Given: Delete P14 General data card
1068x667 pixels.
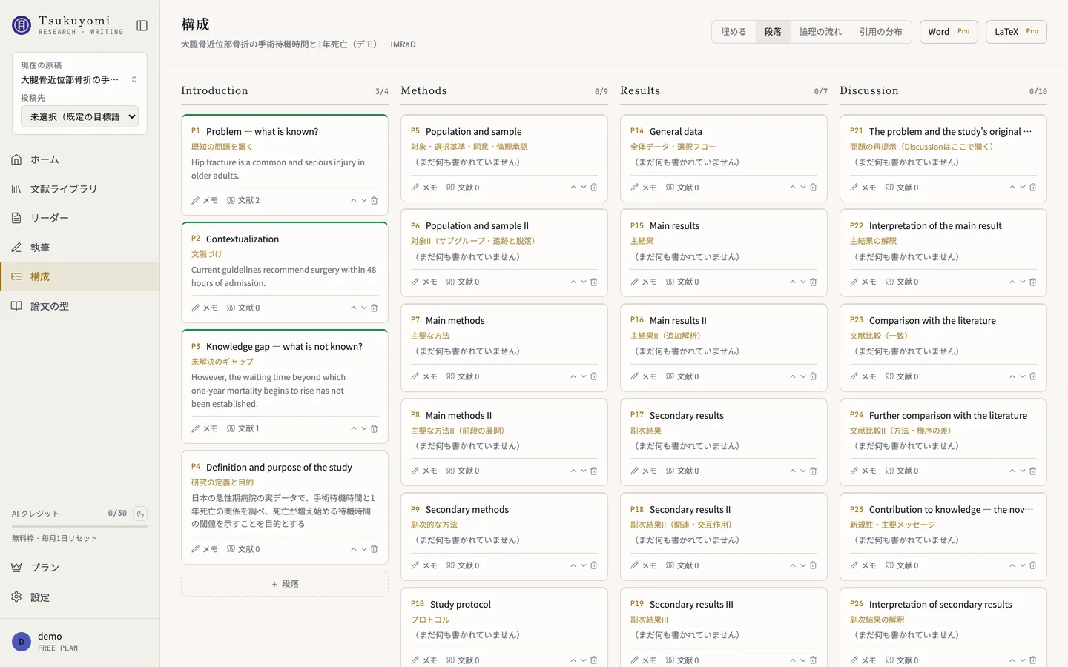Looking at the screenshot, I should 814,188.
